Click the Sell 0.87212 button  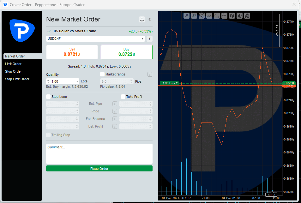(72, 52)
